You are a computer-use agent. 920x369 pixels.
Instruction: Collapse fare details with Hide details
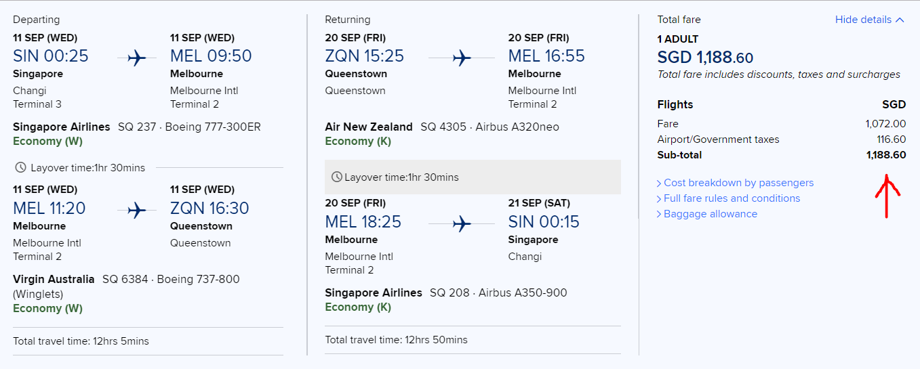click(863, 20)
